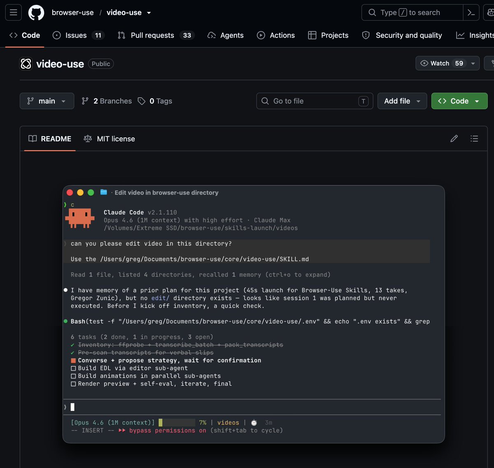Click the red close dot of terminal image
Screen dimensions: 494x468
pyautogui.click(x=70, y=193)
